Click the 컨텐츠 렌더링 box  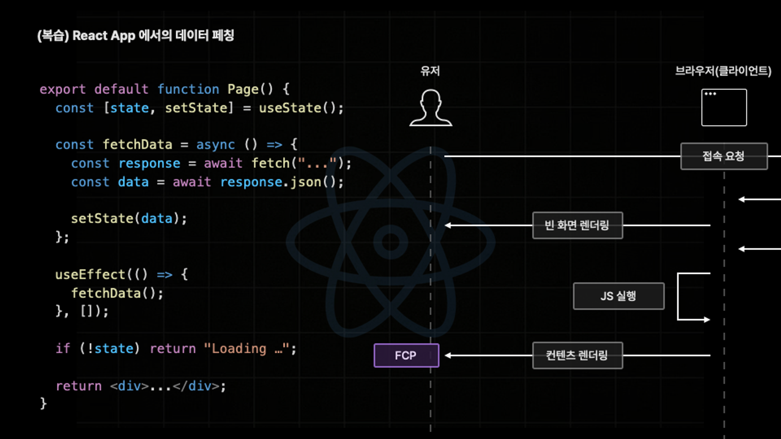point(577,355)
